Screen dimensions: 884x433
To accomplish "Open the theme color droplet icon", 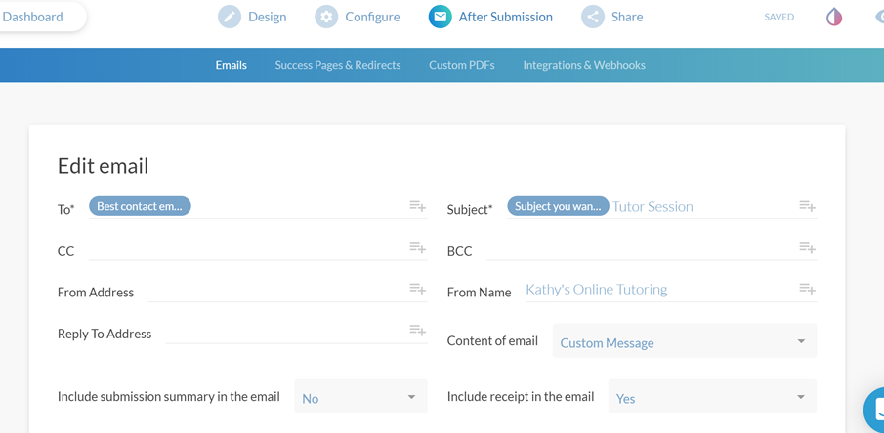I will pos(834,17).
